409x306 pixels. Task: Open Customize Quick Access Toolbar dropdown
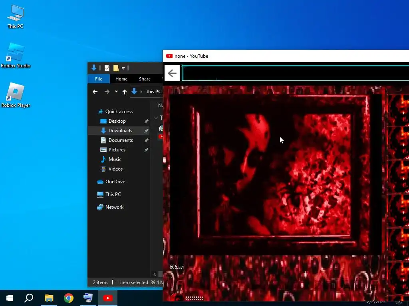(123, 69)
